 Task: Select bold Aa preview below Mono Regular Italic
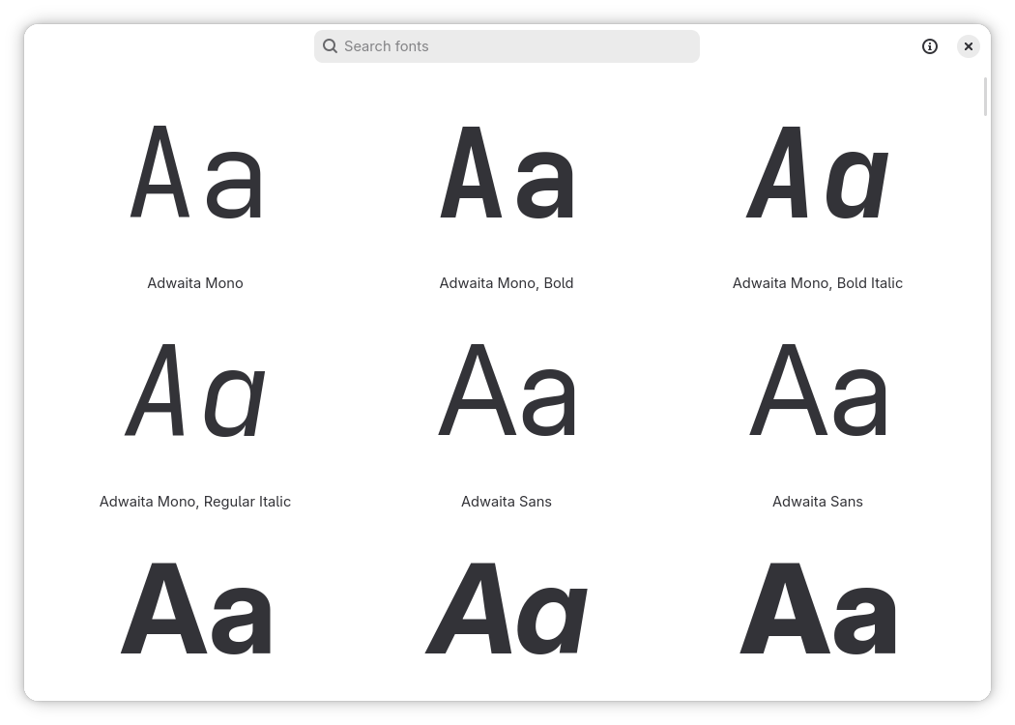[195, 609]
